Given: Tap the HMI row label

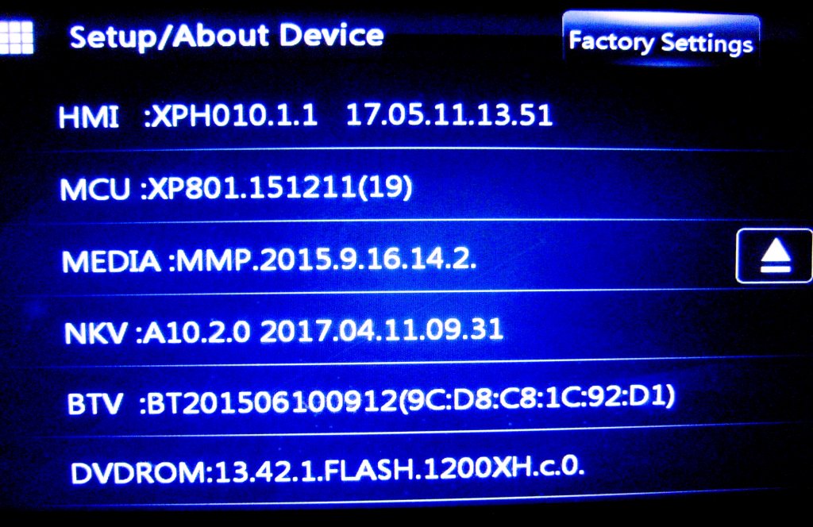Looking at the screenshot, I should [x=89, y=117].
